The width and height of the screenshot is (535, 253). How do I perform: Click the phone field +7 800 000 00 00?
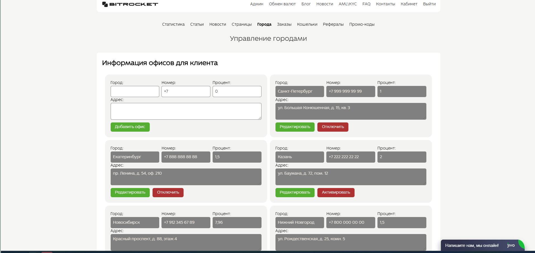point(351,223)
